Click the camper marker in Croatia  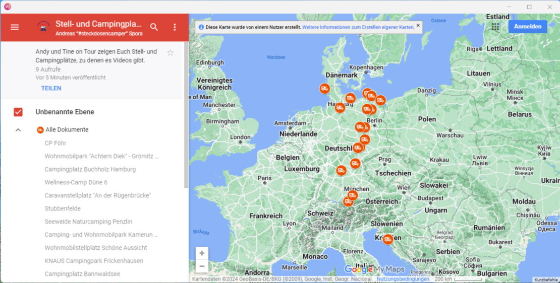pyautogui.click(x=387, y=239)
